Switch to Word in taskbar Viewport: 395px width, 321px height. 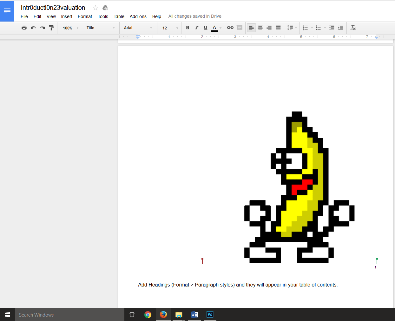[194, 315]
